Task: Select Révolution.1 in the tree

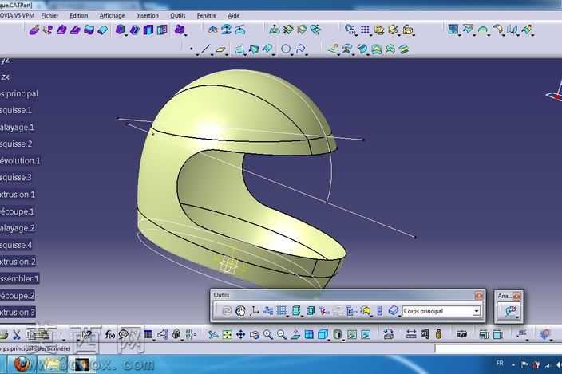Action: 20,161
